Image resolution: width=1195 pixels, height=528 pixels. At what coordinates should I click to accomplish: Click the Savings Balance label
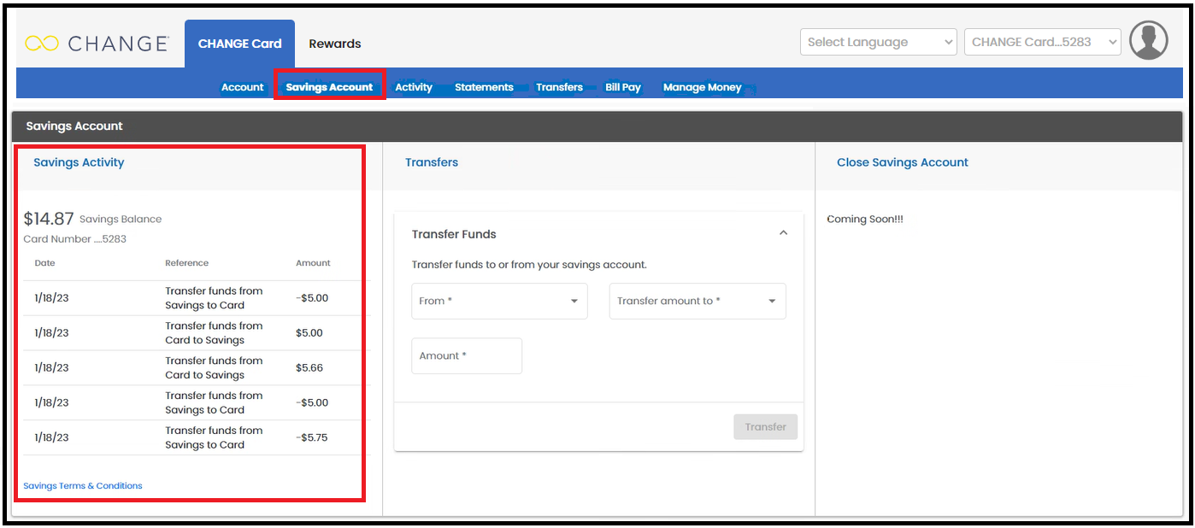pyautogui.click(x=121, y=220)
